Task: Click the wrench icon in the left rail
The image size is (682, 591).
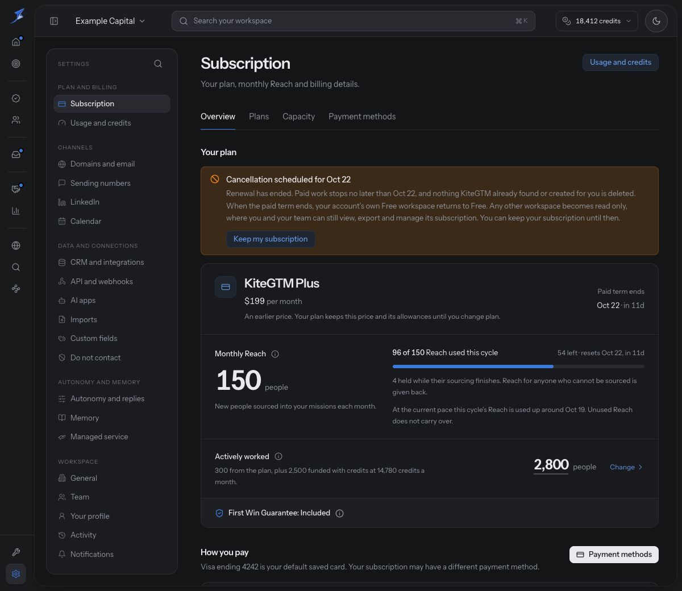Action: click(16, 552)
